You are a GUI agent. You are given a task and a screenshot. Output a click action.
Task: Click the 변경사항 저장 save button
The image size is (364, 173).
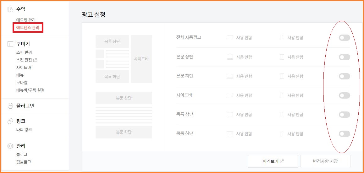325,161
